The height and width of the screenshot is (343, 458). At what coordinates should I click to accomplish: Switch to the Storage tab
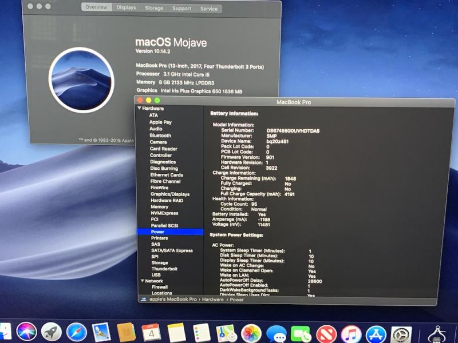(154, 8)
